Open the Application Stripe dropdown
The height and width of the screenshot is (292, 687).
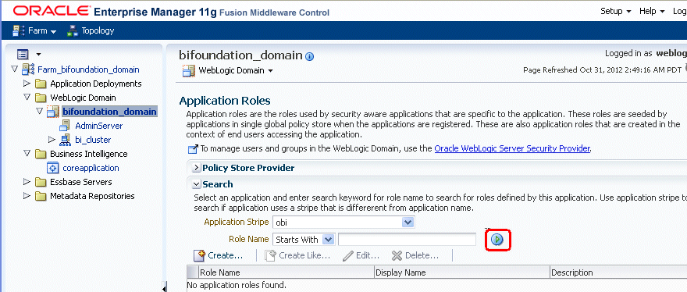408,223
